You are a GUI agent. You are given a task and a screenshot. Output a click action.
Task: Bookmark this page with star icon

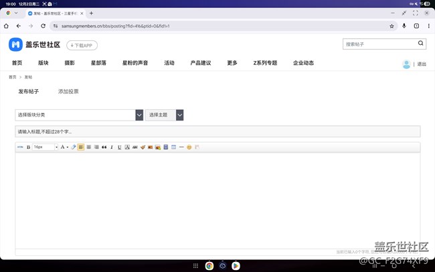coord(391,26)
